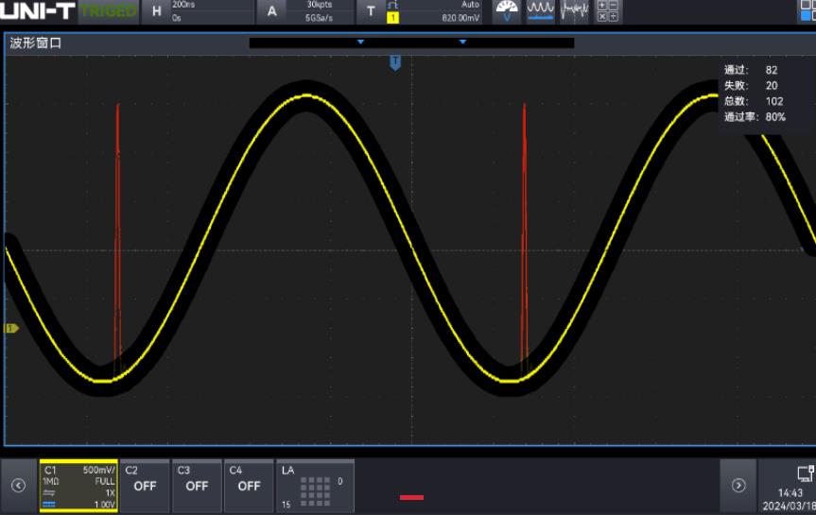Open the voltmeter gauge icon
The width and height of the screenshot is (816, 515).
tap(507, 11)
